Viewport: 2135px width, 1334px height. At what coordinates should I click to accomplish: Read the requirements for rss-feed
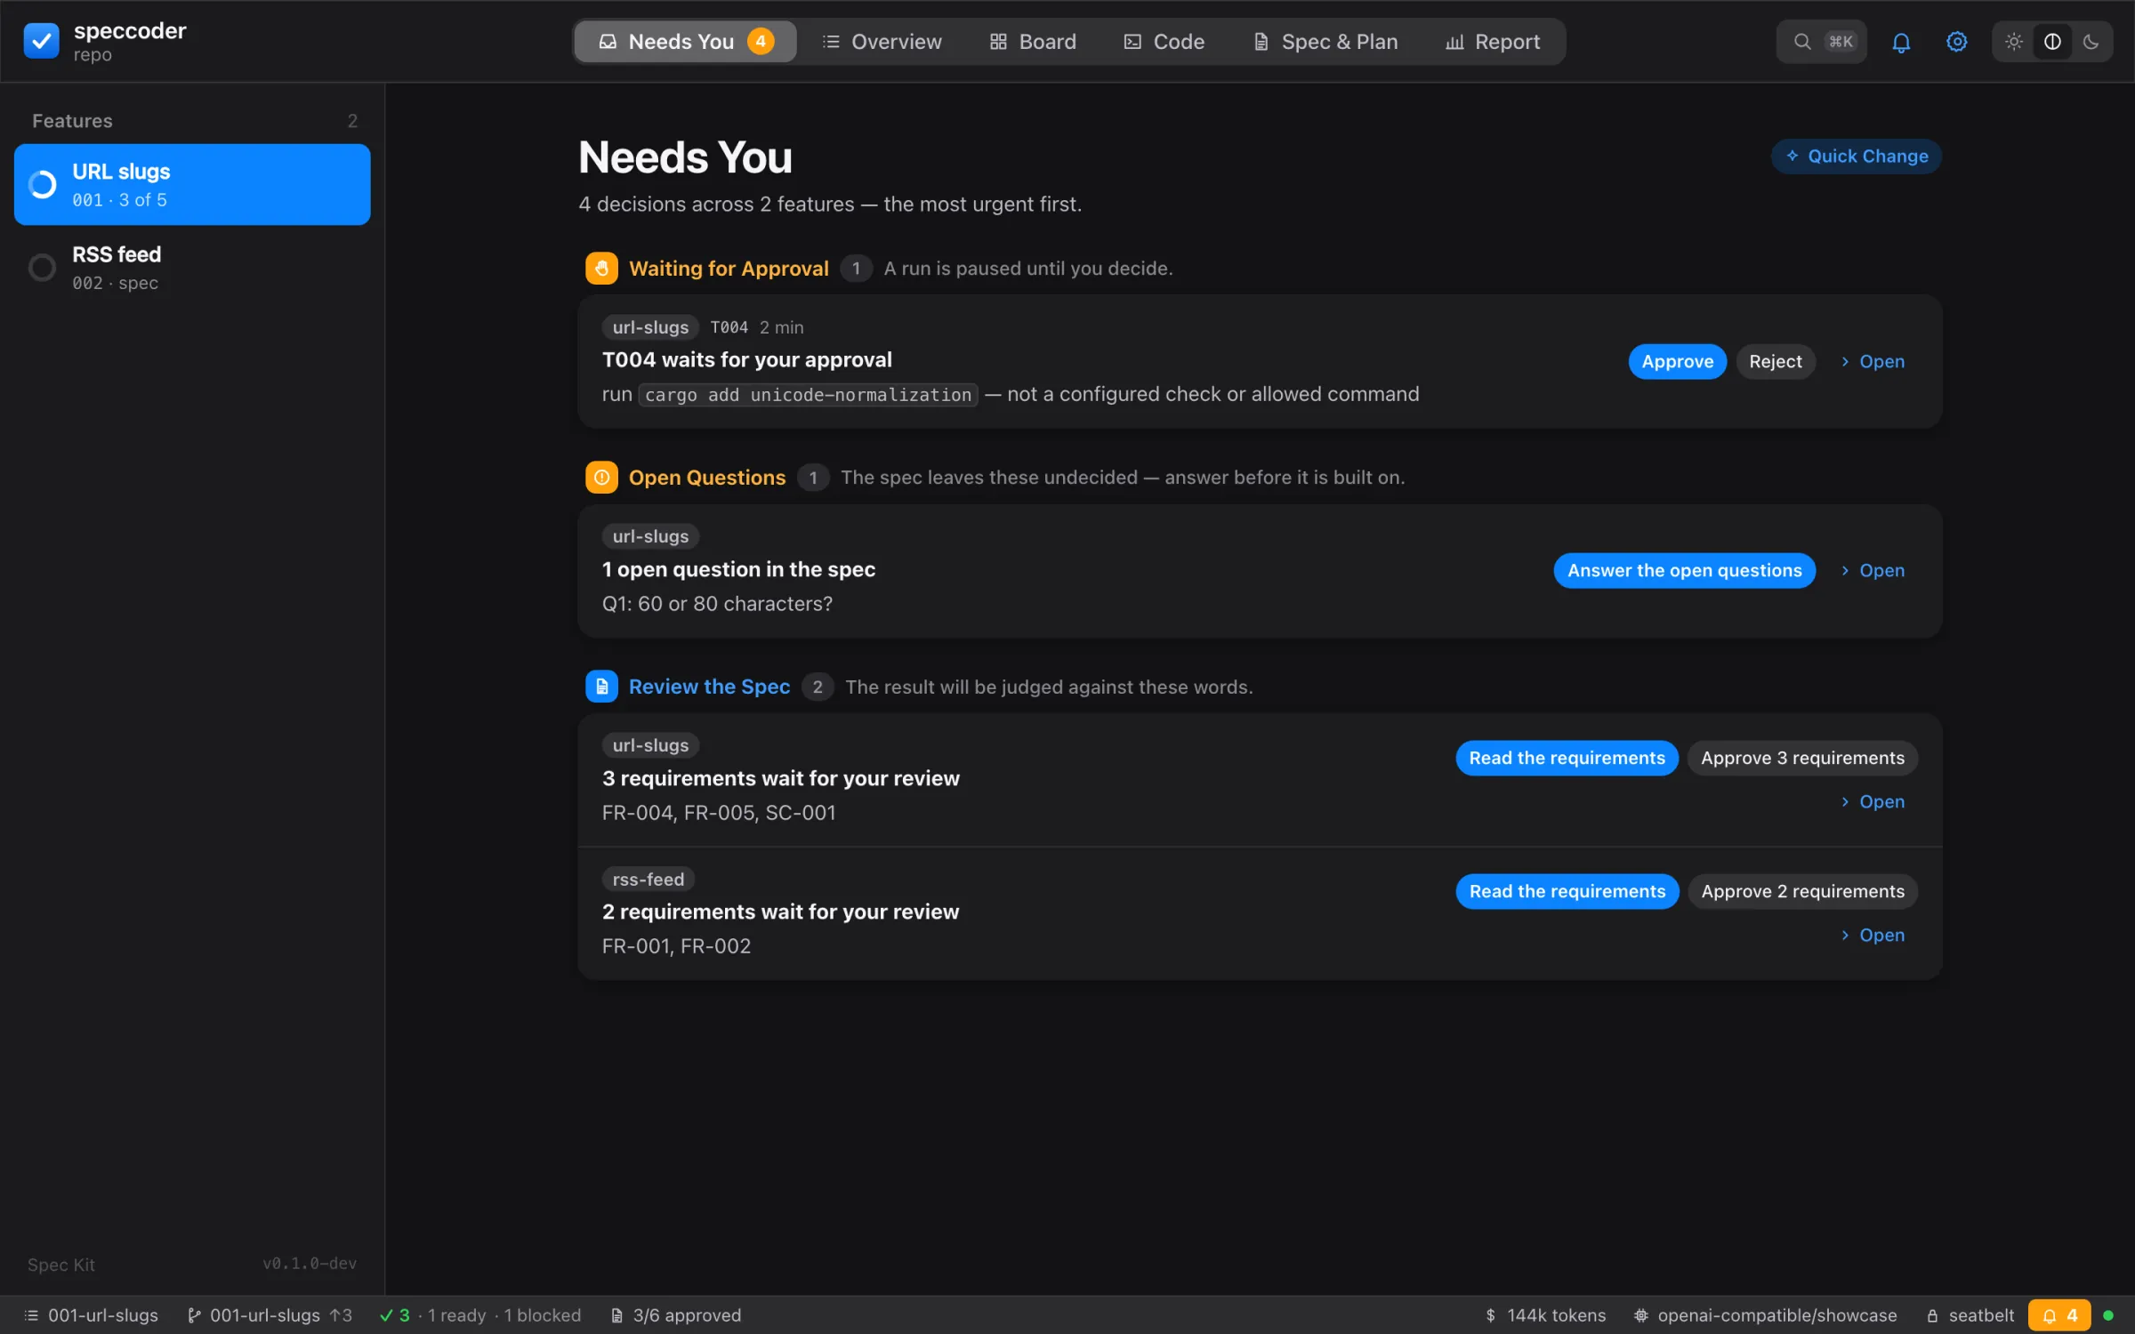(x=1567, y=891)
